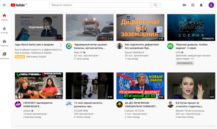Click the НТВ channel avatar icon
Viewport: 217px width, 129px height.
(x=170, y=46)
